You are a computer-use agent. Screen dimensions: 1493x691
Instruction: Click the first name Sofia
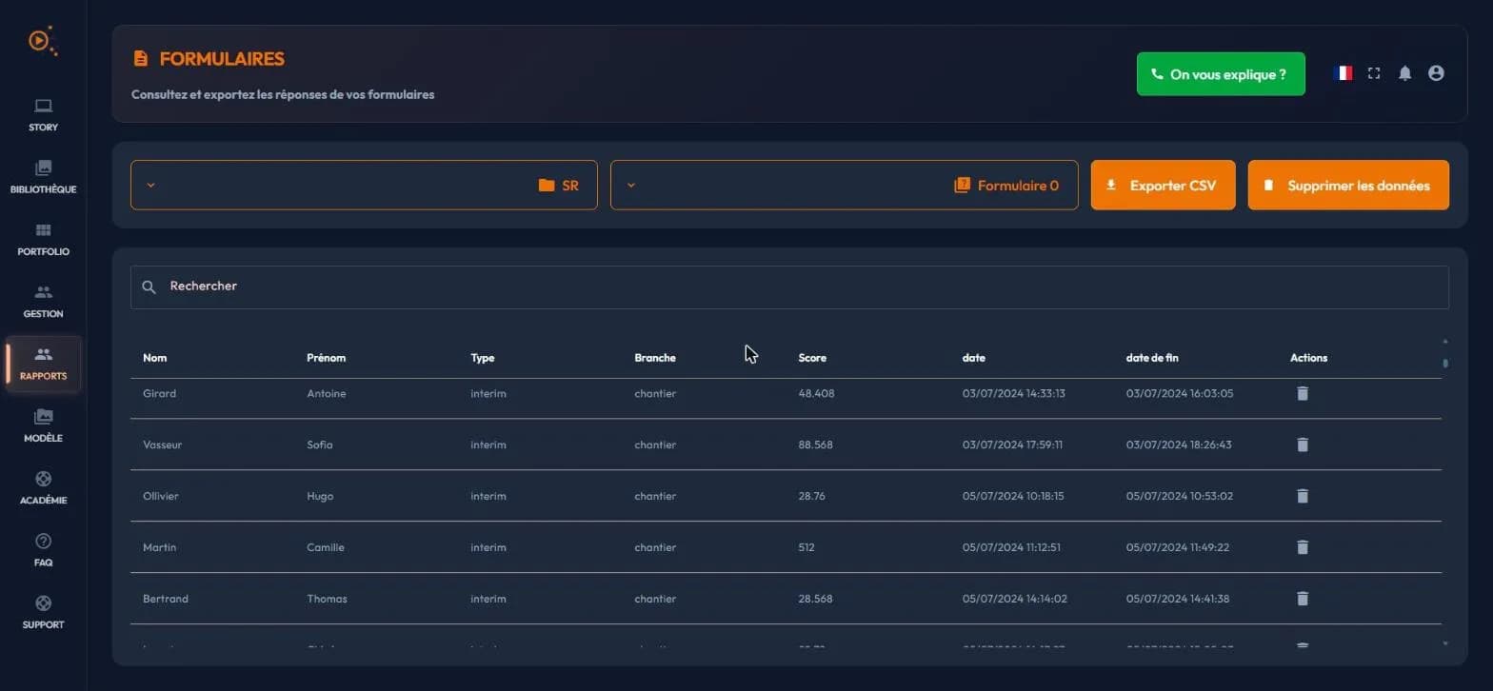(320, 444)
